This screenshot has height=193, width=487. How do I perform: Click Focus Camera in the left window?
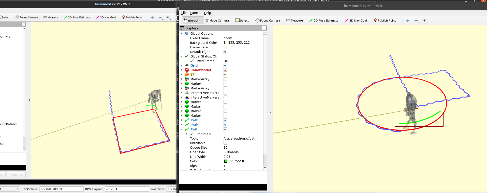[27, 17]
